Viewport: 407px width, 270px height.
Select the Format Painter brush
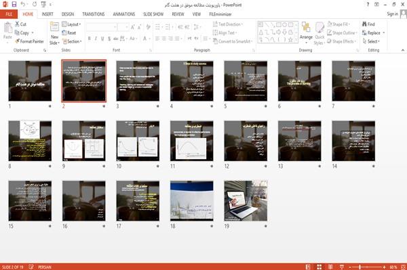pyautogui.click(x=29, y=41)
